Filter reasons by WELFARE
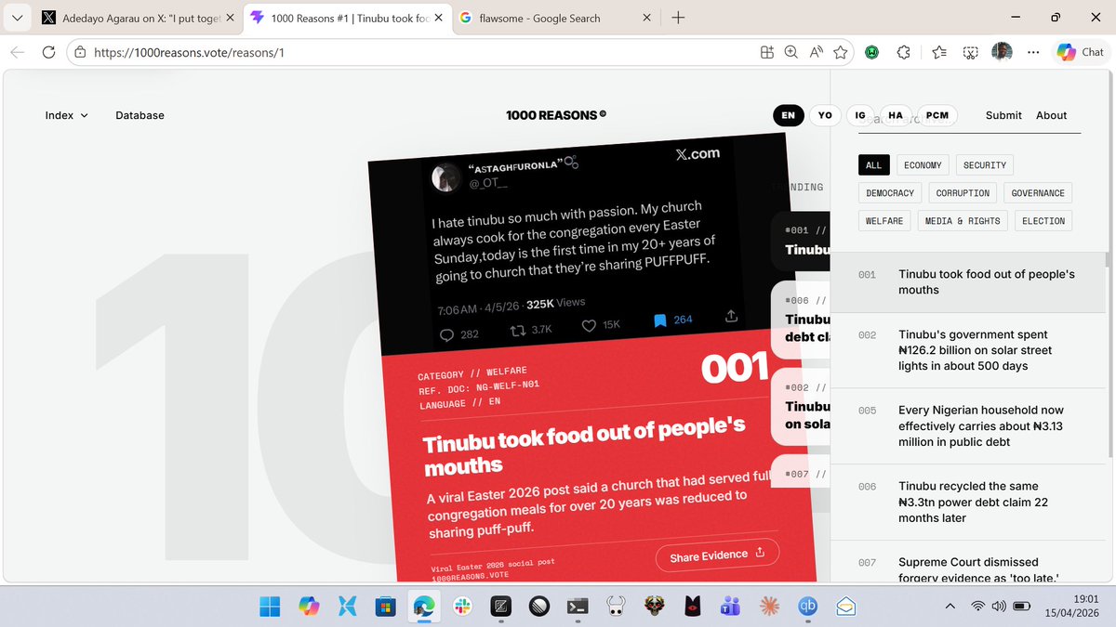This screenshot has height=627, width=1116. 884,221
